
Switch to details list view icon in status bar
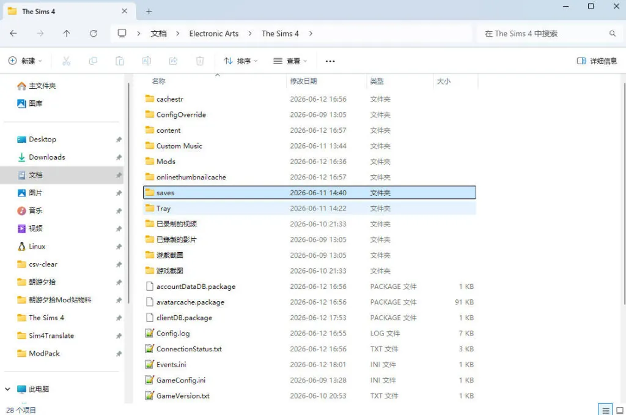pos(605,410)
